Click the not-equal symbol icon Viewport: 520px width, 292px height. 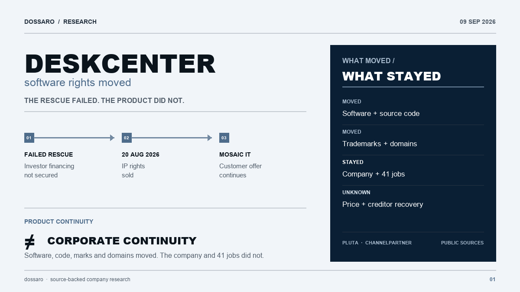pyautogui.click(x=29, y=242)
